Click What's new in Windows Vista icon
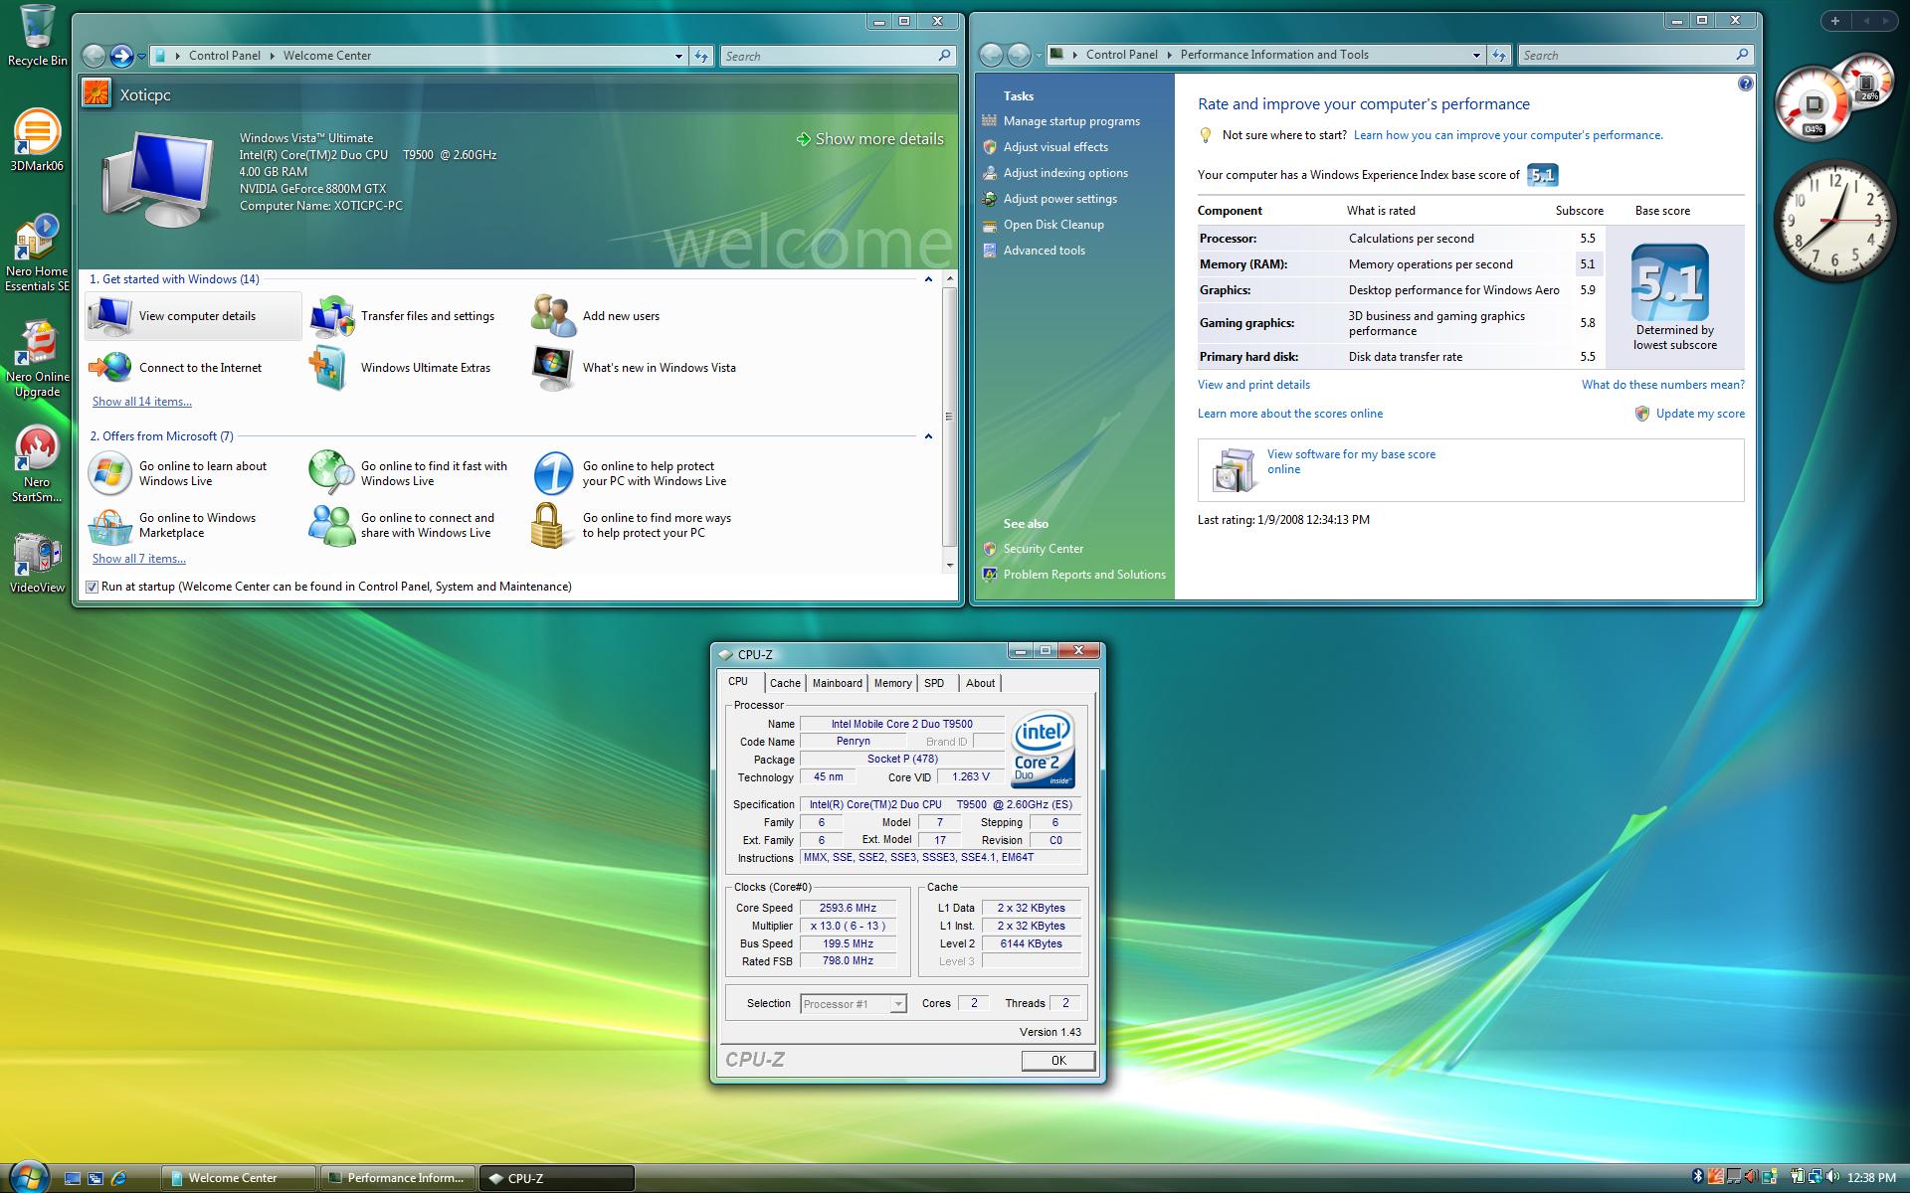The width and height of the screenshot is (1910, 1193). pos(553,368)
